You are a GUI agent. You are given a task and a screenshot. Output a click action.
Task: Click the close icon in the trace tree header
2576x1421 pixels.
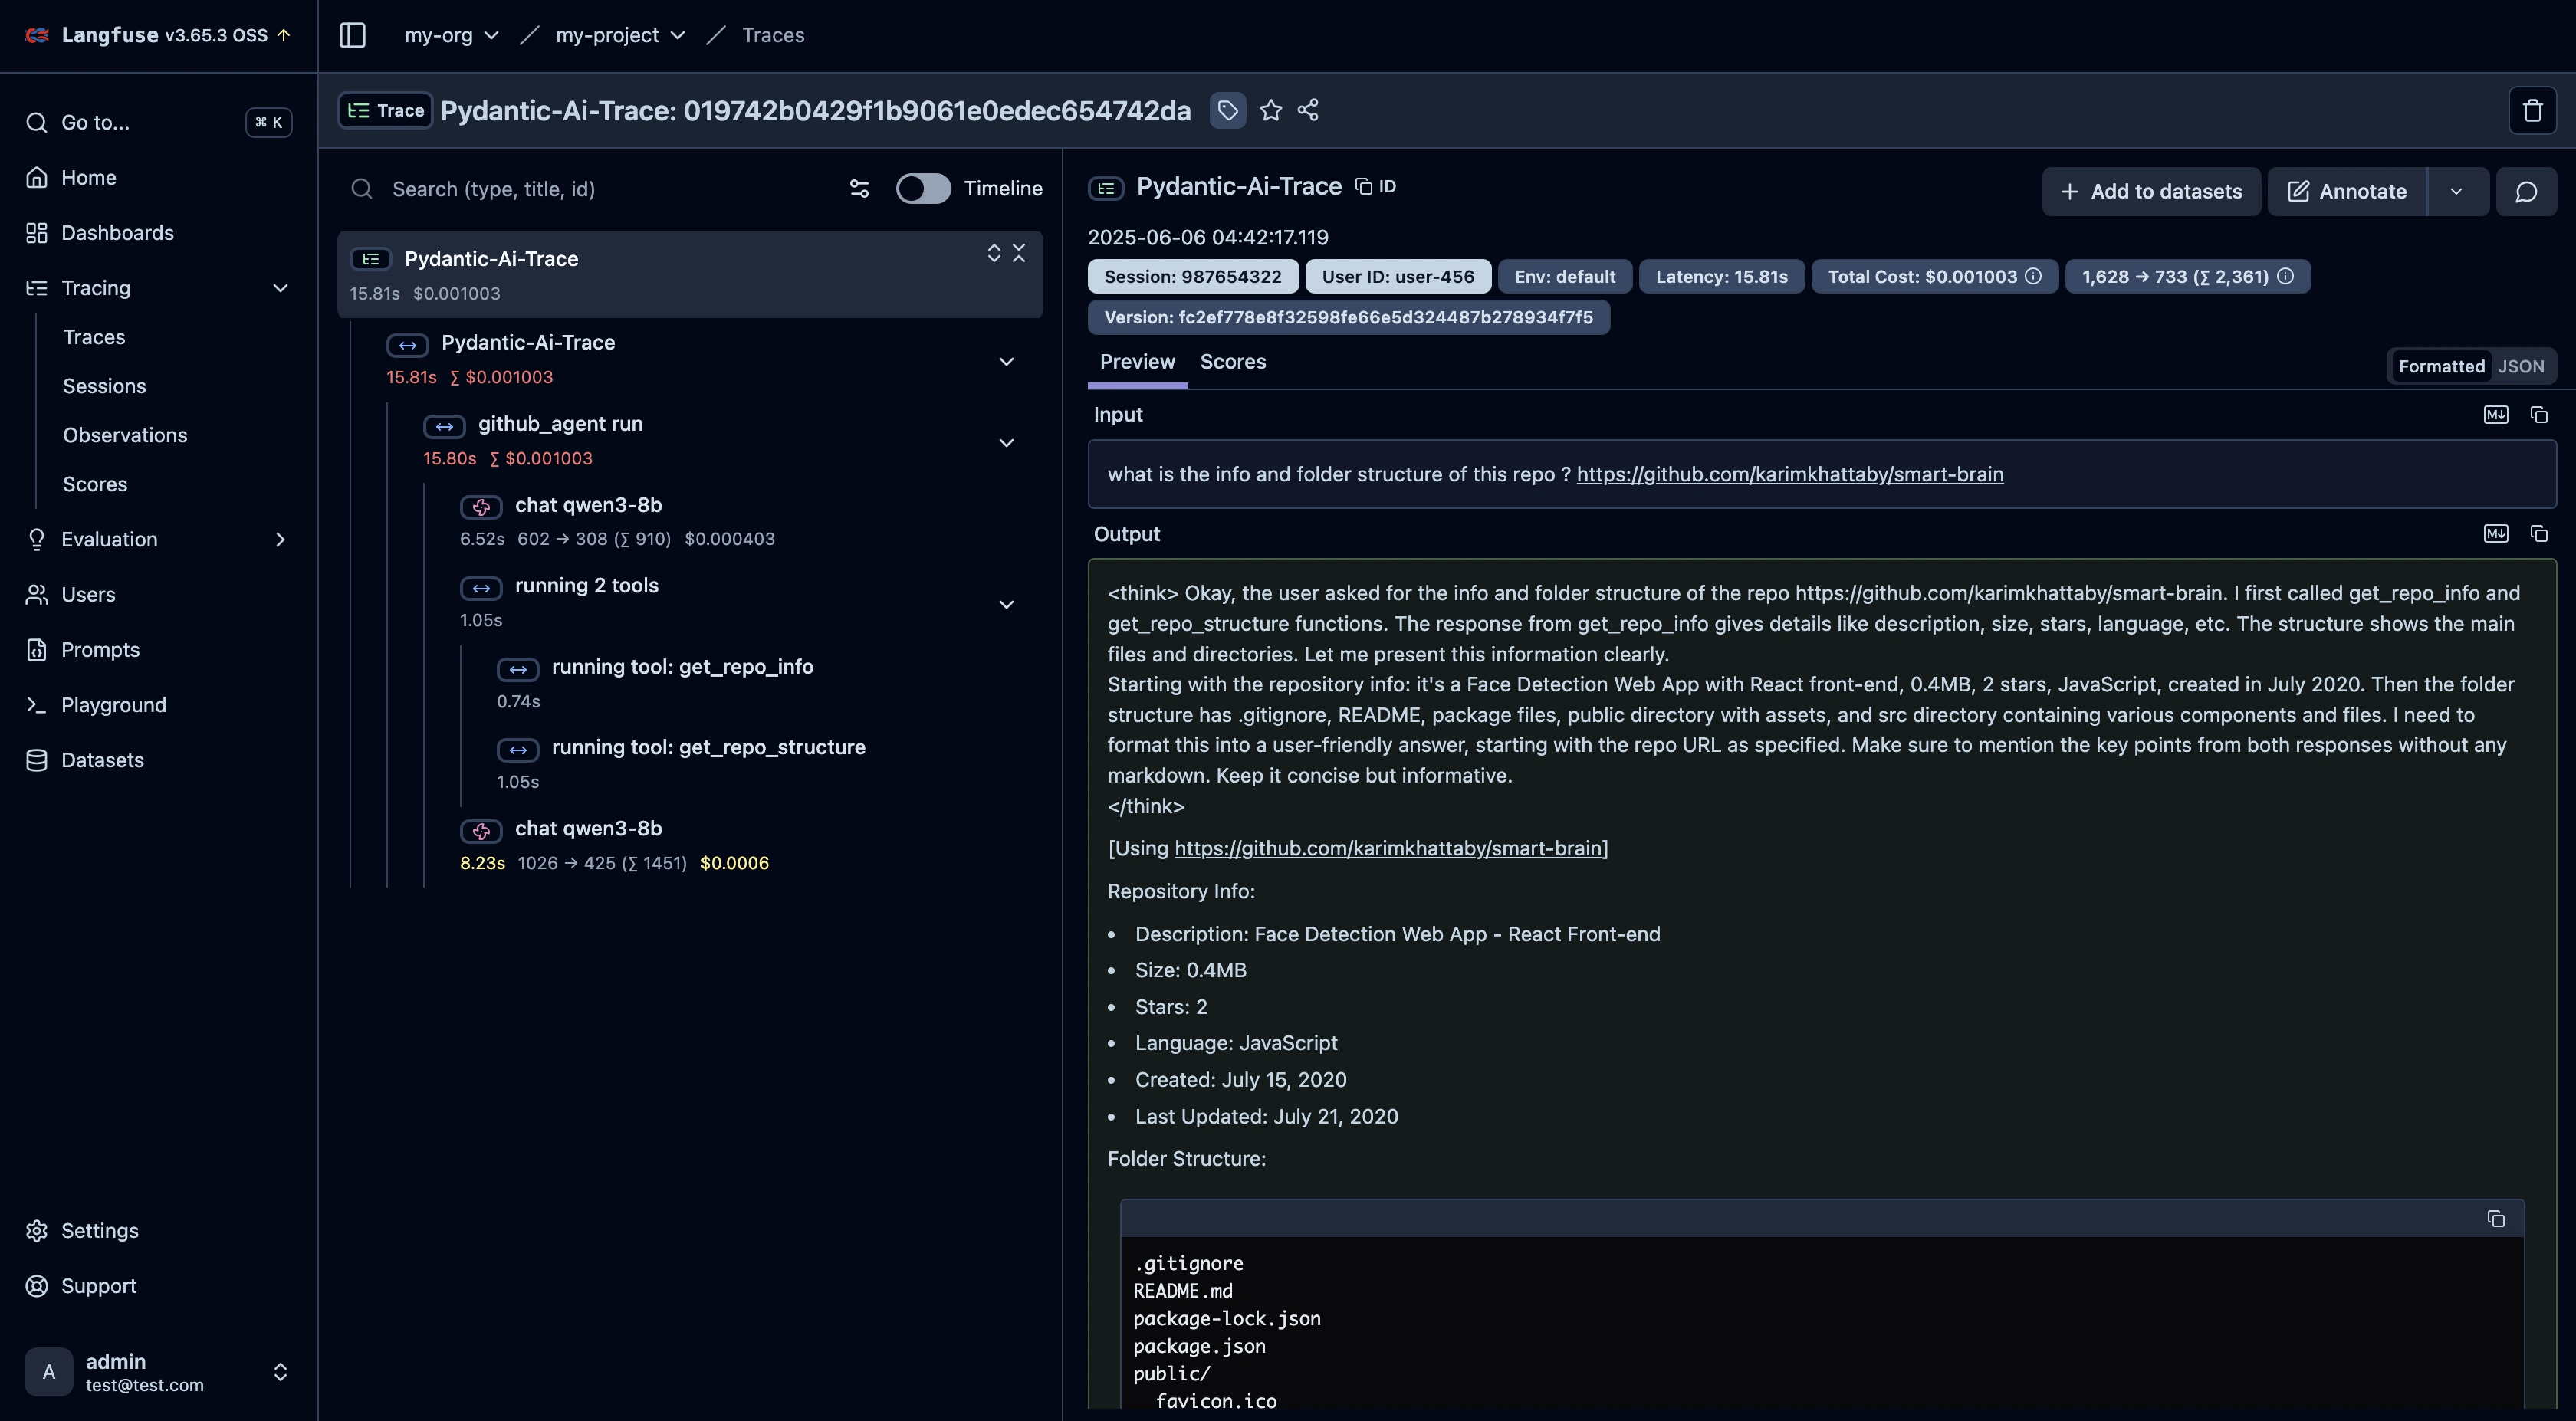point(1019,254)
